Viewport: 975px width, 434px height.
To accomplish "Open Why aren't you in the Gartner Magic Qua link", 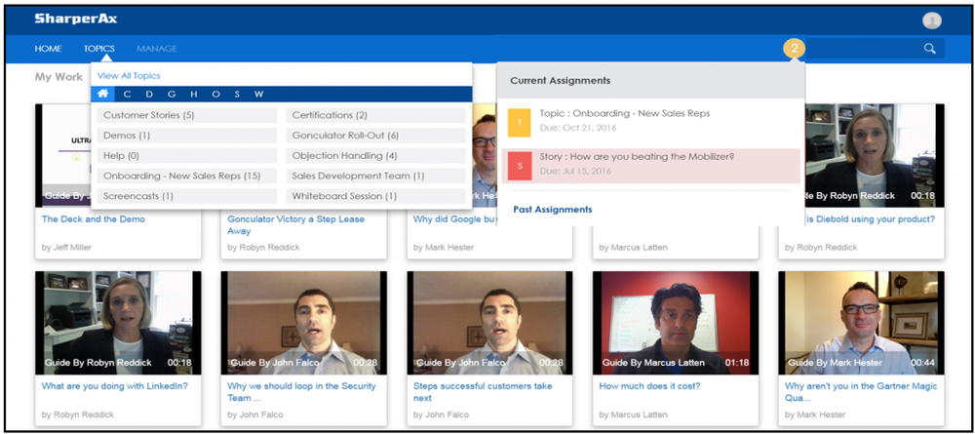I will [x=861, y=392].
